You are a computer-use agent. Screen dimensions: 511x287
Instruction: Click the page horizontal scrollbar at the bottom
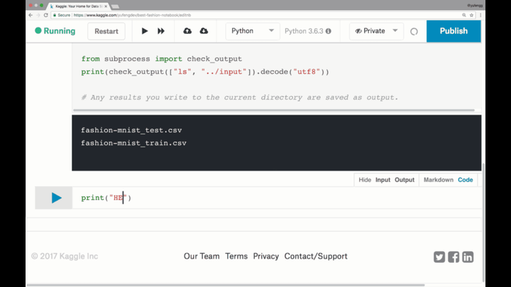pos(226,285)
